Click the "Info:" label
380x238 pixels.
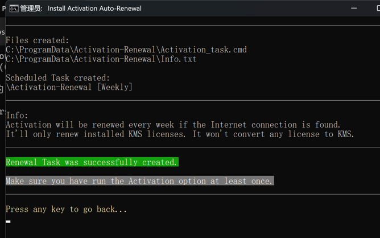click(16, 116)
